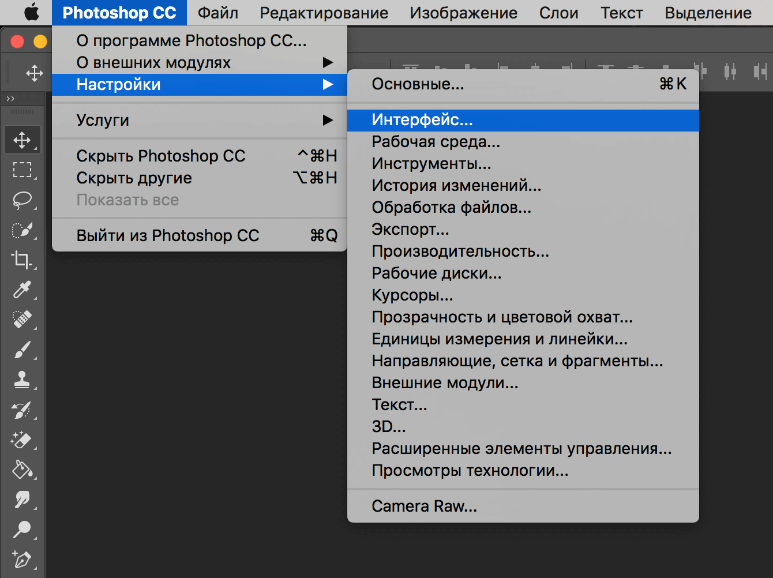Select the Paint Bucket tool
Viewport: 773px width, 578px height.
(x=22, y=470)
